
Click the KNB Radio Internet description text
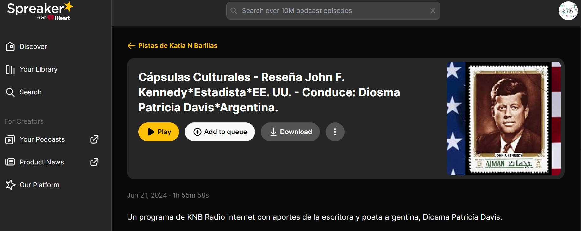point(315,217)
